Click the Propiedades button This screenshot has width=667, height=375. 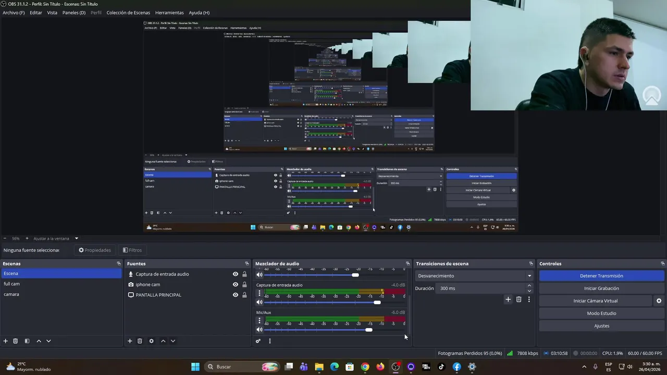95,250
